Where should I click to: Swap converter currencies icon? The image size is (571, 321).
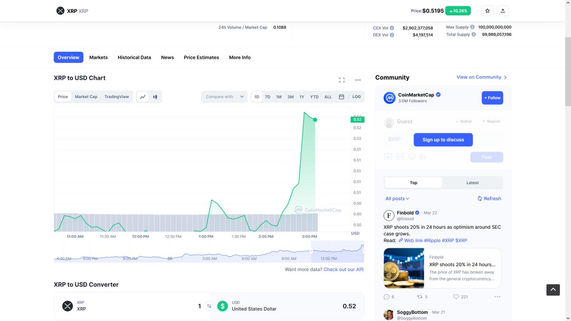(x=209, y=306)
